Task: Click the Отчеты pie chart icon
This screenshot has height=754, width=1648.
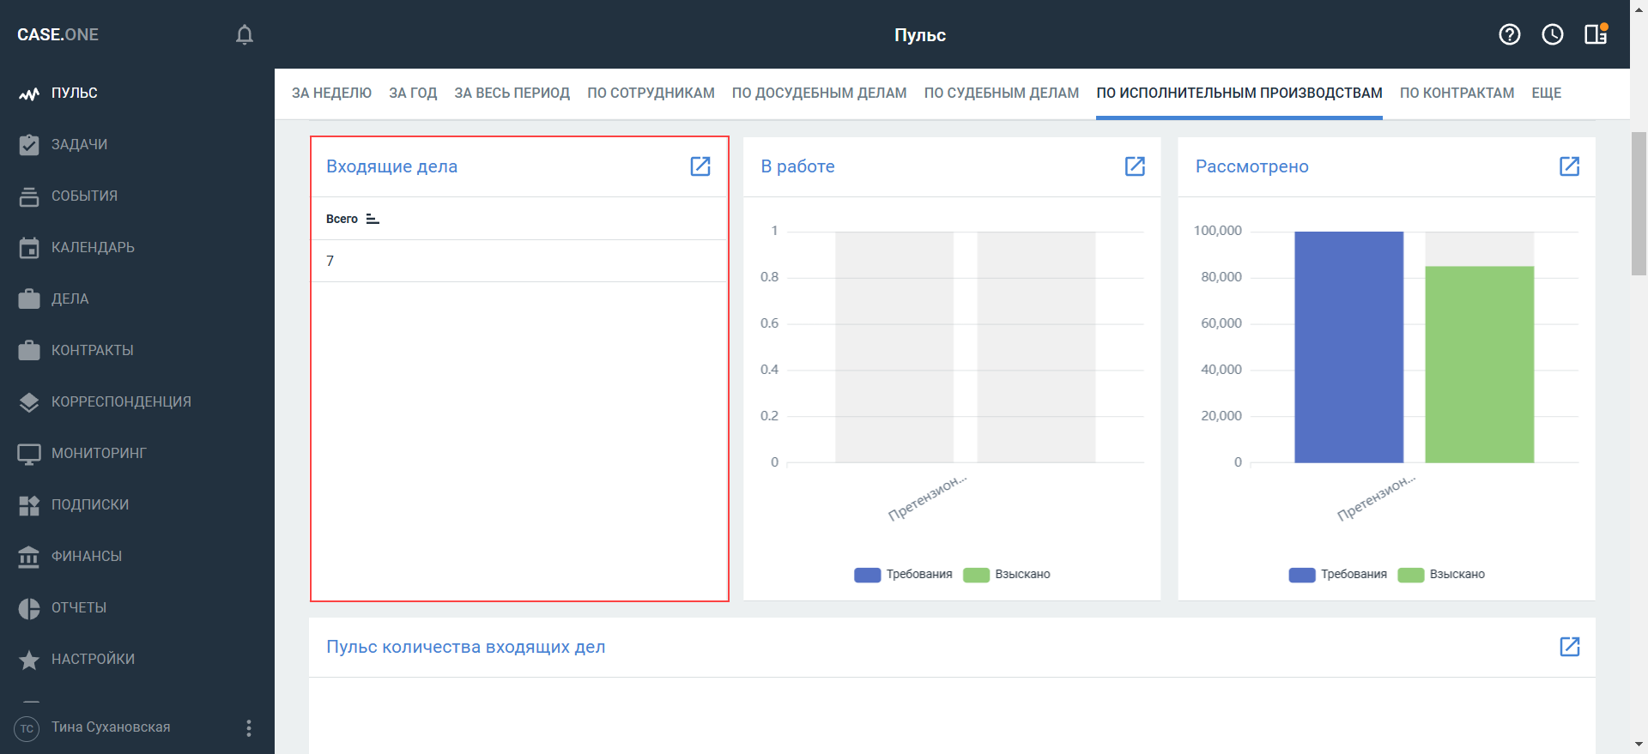Action: coord(29,608)
